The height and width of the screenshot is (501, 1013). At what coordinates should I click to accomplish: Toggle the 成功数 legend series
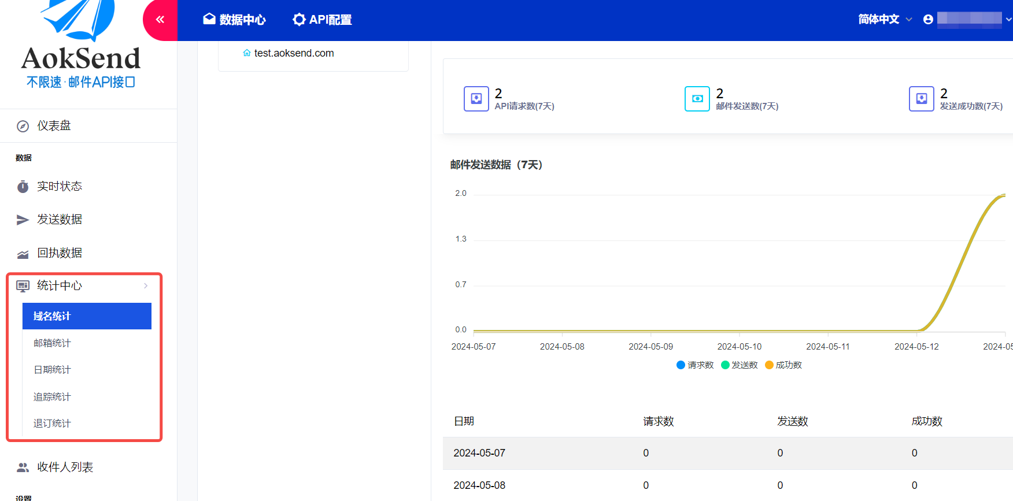coord(783,365)
